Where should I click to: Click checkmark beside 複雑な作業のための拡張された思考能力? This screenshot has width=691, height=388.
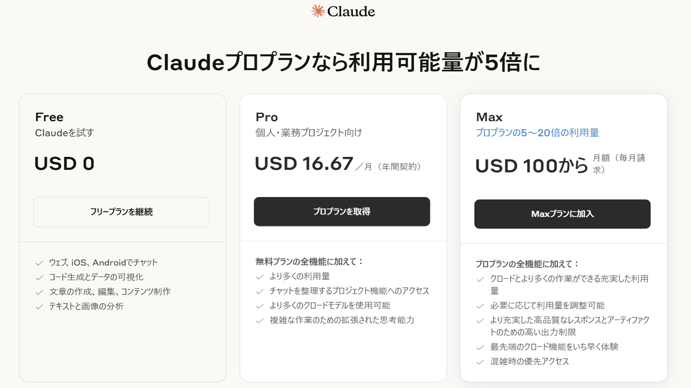pos(260,321)
